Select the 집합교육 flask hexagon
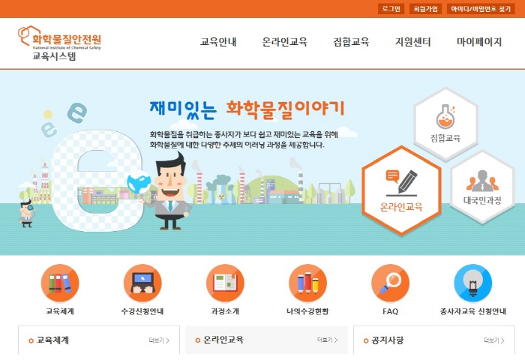The width and height of the screenshot is (525, 363). pos(445,124)
